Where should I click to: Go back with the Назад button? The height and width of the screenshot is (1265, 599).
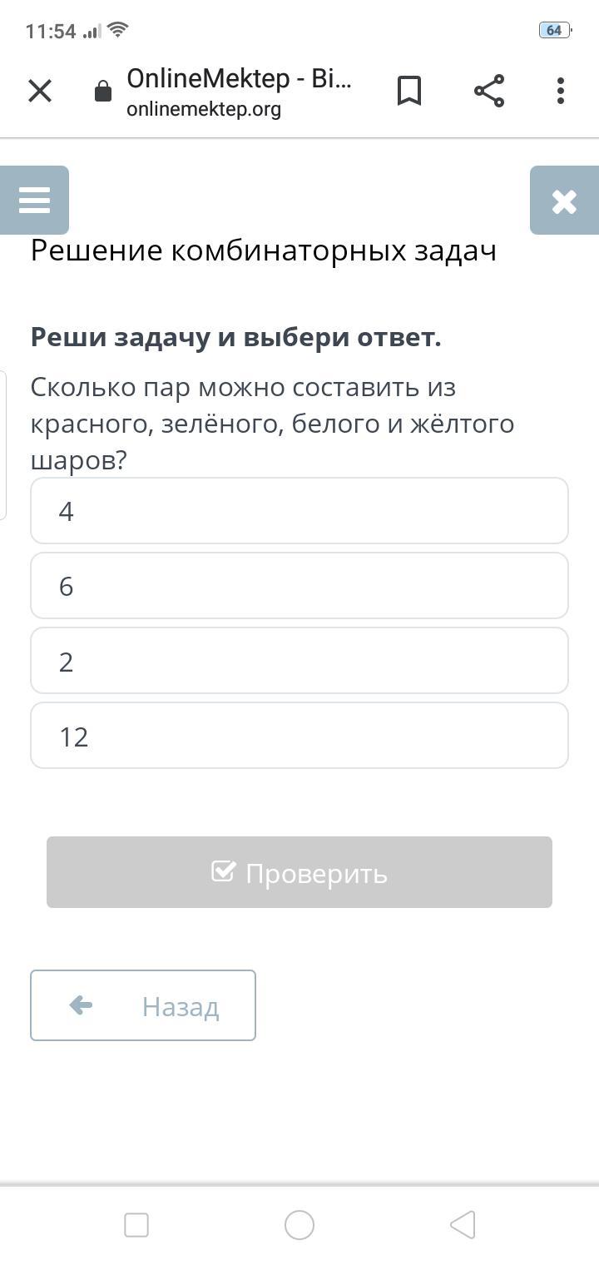pyautogui.click(x=143, y=1005)
